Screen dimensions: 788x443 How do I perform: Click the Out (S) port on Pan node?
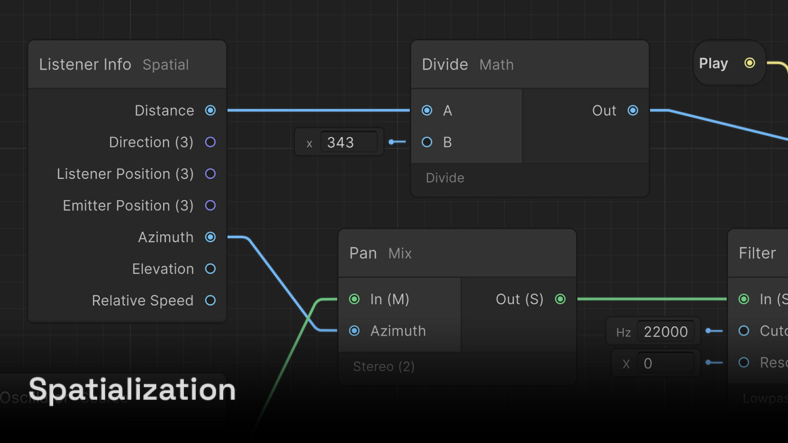click(x=560, y=299)
